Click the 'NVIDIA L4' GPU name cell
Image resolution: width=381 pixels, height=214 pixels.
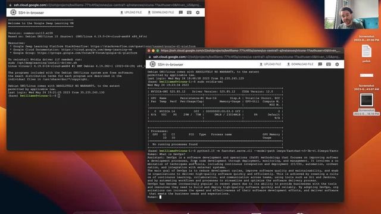167,111
